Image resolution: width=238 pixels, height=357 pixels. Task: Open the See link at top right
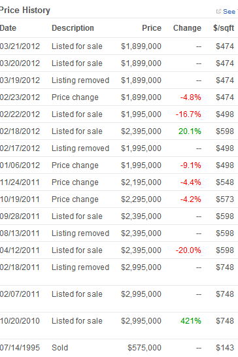click(x=229, y=11)
